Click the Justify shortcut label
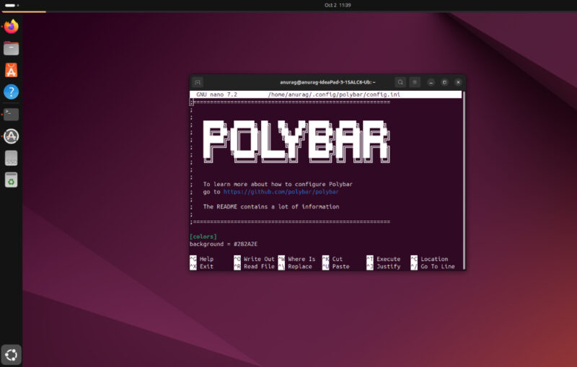The height and width of the screenshot is (367, 577). coord(388,267)
